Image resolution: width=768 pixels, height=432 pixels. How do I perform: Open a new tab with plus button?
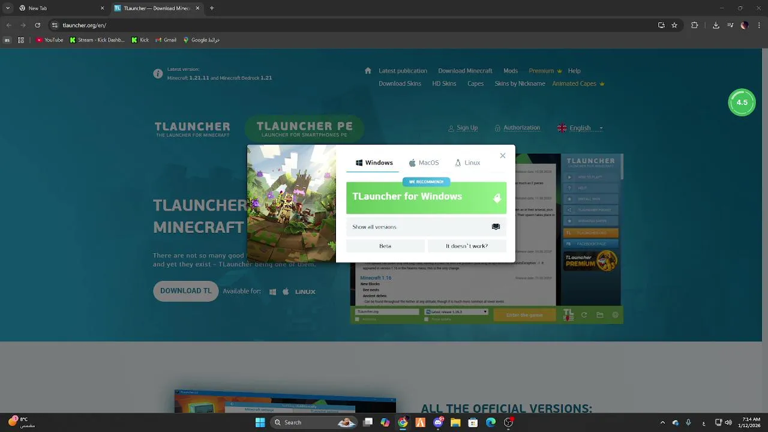(212, 8)
